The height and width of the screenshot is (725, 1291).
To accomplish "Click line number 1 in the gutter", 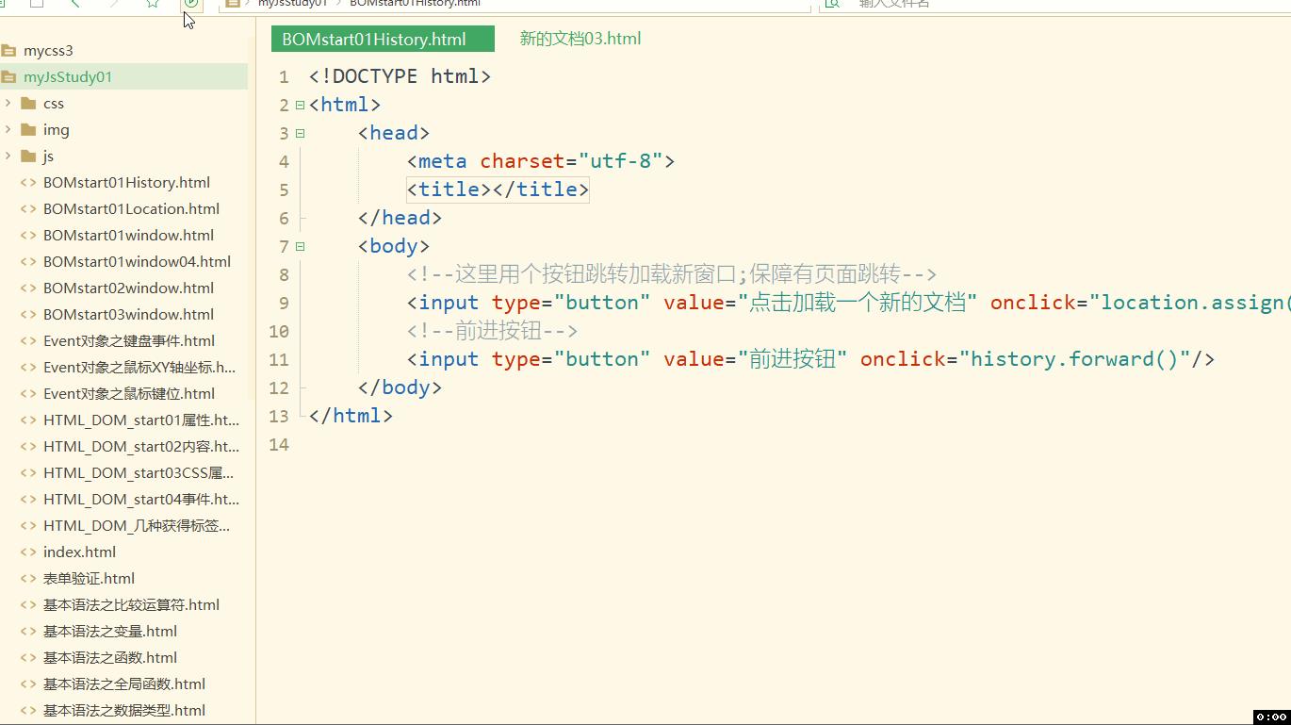I will [x=283, y=77].
